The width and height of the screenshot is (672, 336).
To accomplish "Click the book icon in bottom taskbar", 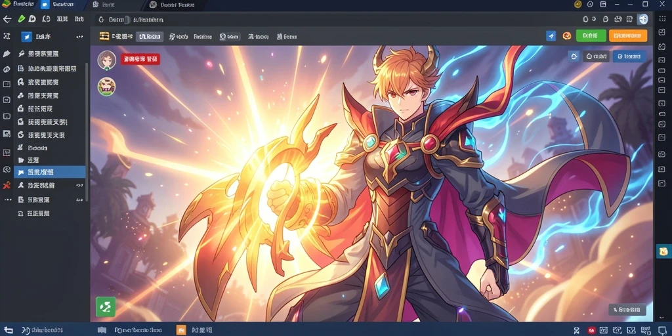I will (x=102, y=330).
